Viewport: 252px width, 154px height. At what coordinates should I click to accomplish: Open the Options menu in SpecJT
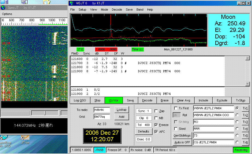[7, 14]
